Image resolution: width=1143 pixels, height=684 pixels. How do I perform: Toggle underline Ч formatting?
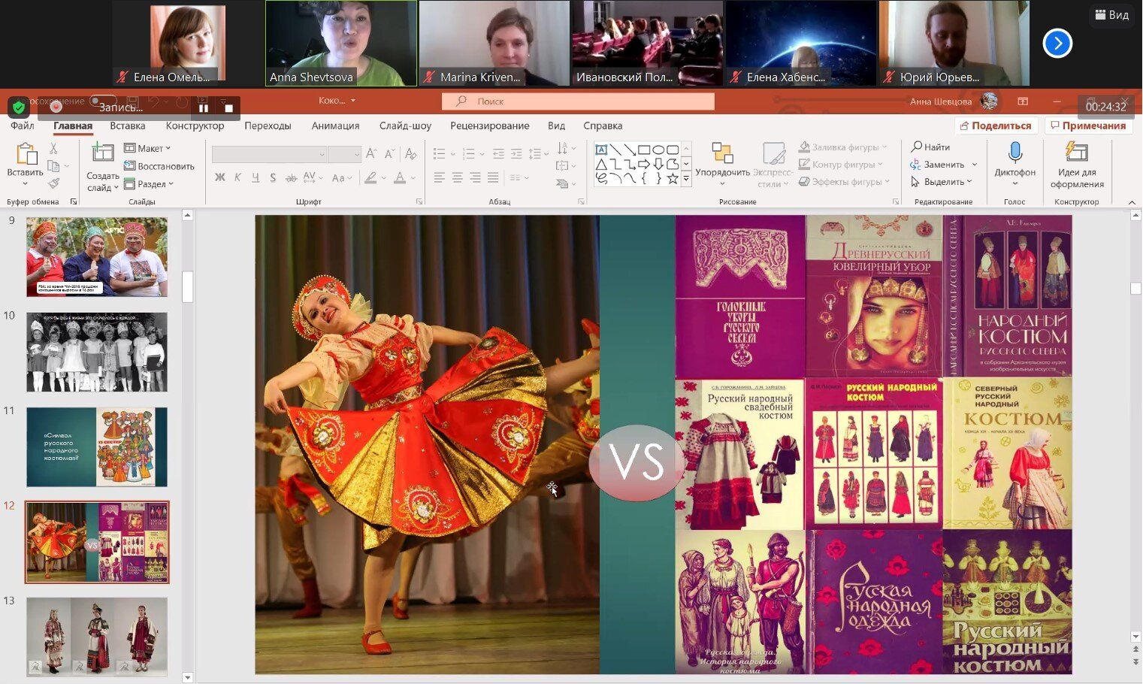[256, 177]
